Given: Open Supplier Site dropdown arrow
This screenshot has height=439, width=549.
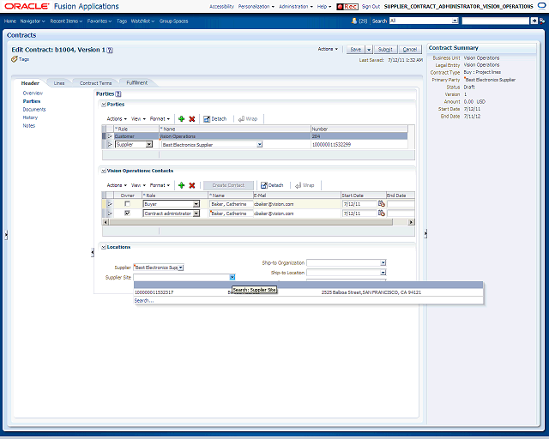Looking at the screenshot, I should pos(232,277).
